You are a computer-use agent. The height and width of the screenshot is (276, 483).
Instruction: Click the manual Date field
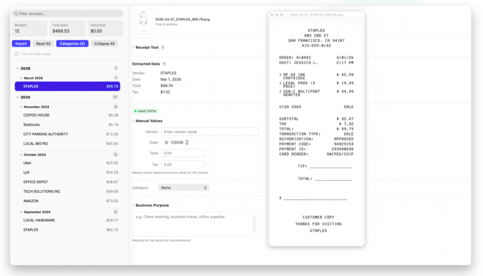tap(175, 142)
